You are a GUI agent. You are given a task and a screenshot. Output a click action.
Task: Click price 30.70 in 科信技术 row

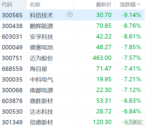[x=104, y=15]
